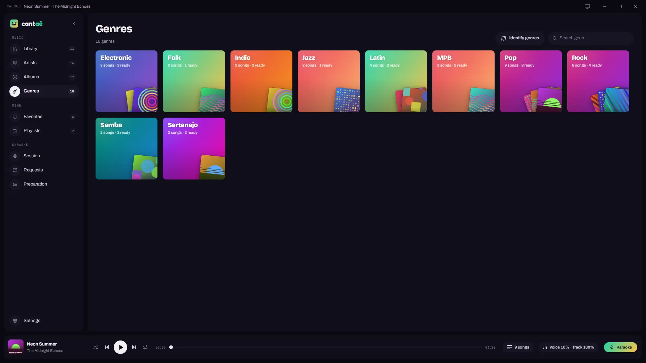Open the Rock genre card
The height and width of the screenshot is (363, 646).
(598, 81)
